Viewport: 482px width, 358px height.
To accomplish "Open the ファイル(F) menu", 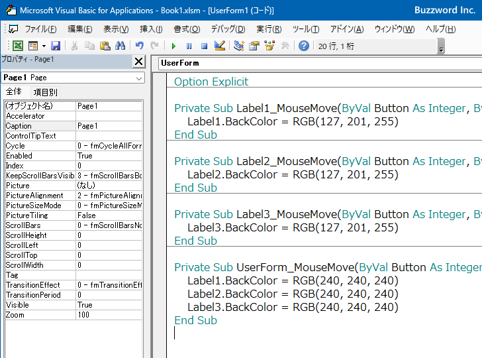I will 40,29.
